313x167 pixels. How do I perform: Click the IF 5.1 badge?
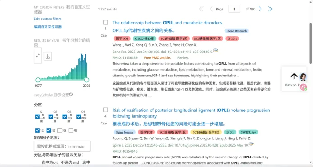tap(230, 132)
